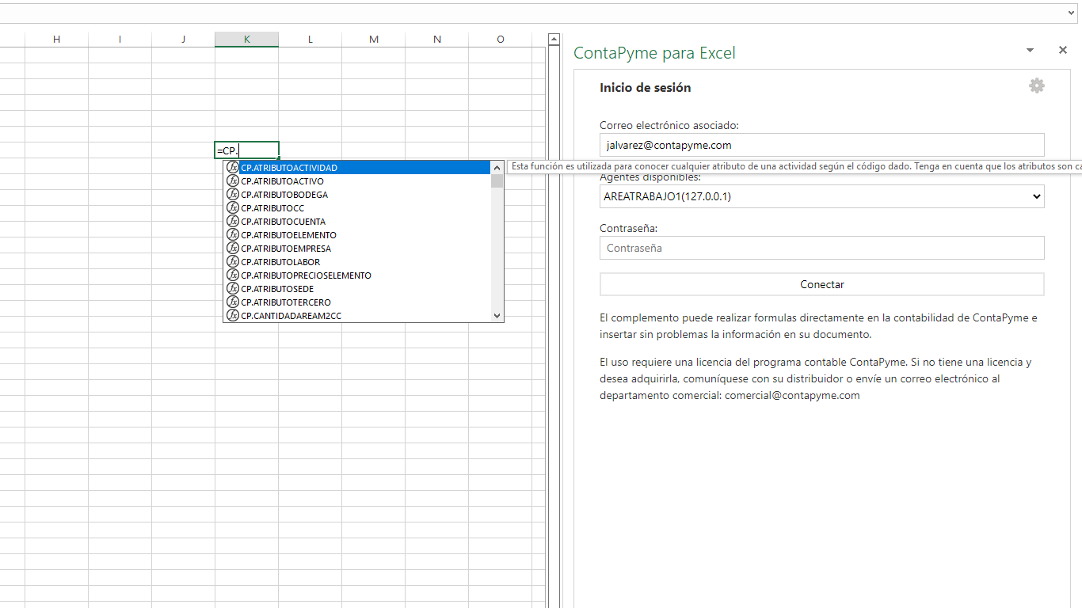Viewport: 1082px width, 608px height.
Task: Click the function icon beside CP.ATRIBUTOACTIVO
Action: point(233,181)
